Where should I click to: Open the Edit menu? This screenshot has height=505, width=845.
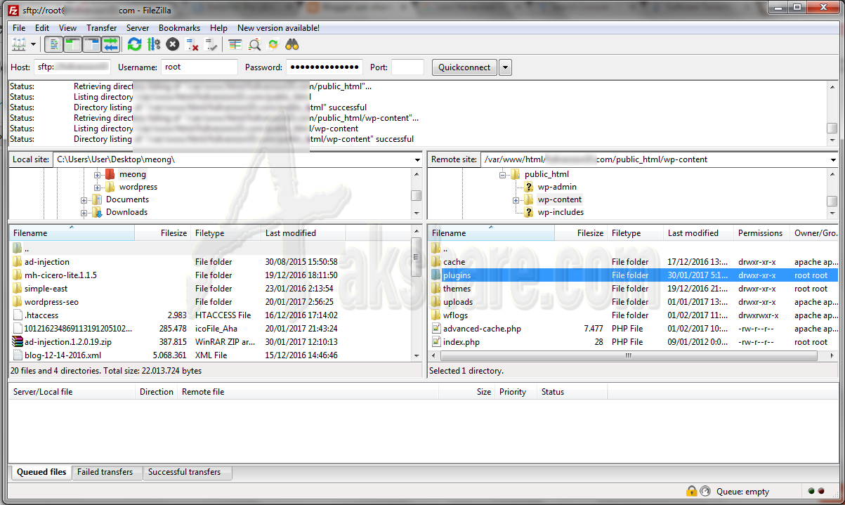coord(42,28)
